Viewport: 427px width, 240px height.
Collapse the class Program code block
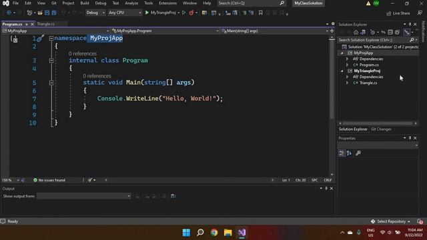[x=51, y=61]
